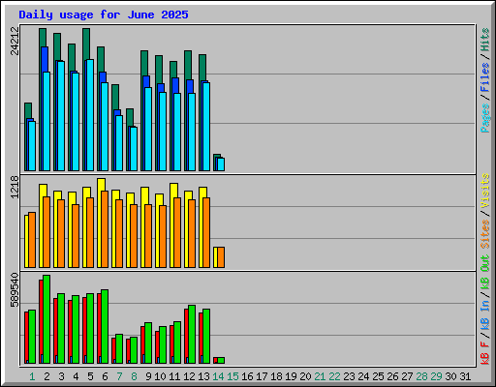Click the kB In legend label
Image resolution: width=496 pixels, height=387 pixels.
(x=484, y=315)
